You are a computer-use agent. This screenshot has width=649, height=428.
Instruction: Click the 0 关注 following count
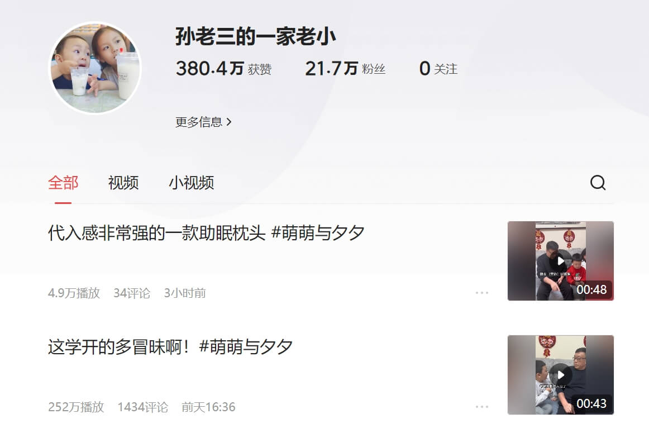(x=438, y=68)
